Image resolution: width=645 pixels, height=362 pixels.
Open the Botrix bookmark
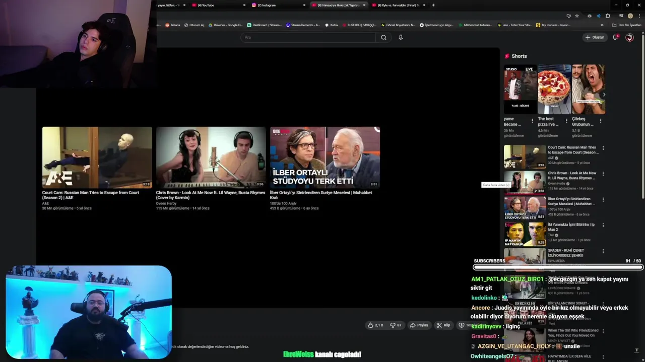point(332,25)
